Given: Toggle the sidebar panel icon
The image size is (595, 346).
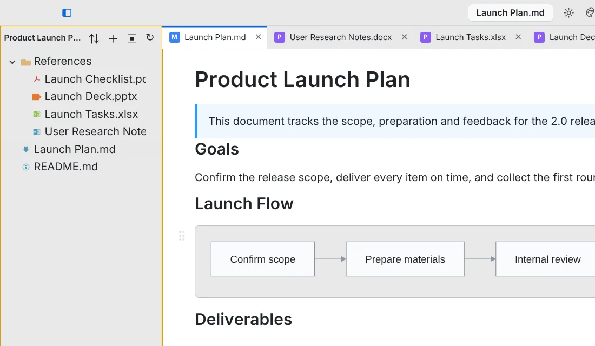Looking at the screenshot, I should click(x=67, y=13).
